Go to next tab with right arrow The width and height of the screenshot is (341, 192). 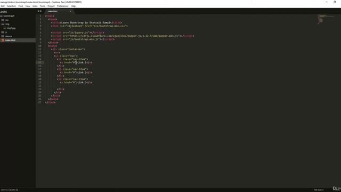pos(41,11)
